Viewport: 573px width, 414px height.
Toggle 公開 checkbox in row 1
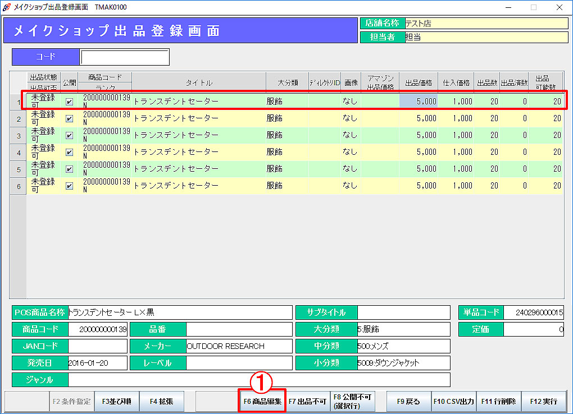tap(69, 102)
